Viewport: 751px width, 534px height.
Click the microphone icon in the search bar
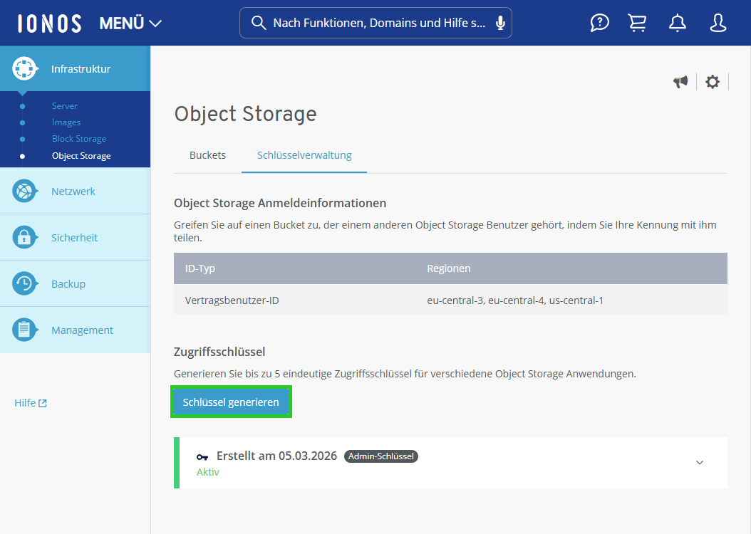pyautogui.click(x=501, y=22)
